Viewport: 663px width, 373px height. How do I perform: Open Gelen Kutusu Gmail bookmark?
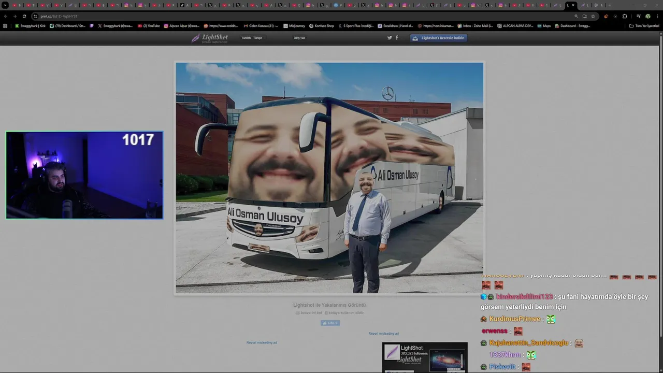pyautogui.click(x=261, y=25)
